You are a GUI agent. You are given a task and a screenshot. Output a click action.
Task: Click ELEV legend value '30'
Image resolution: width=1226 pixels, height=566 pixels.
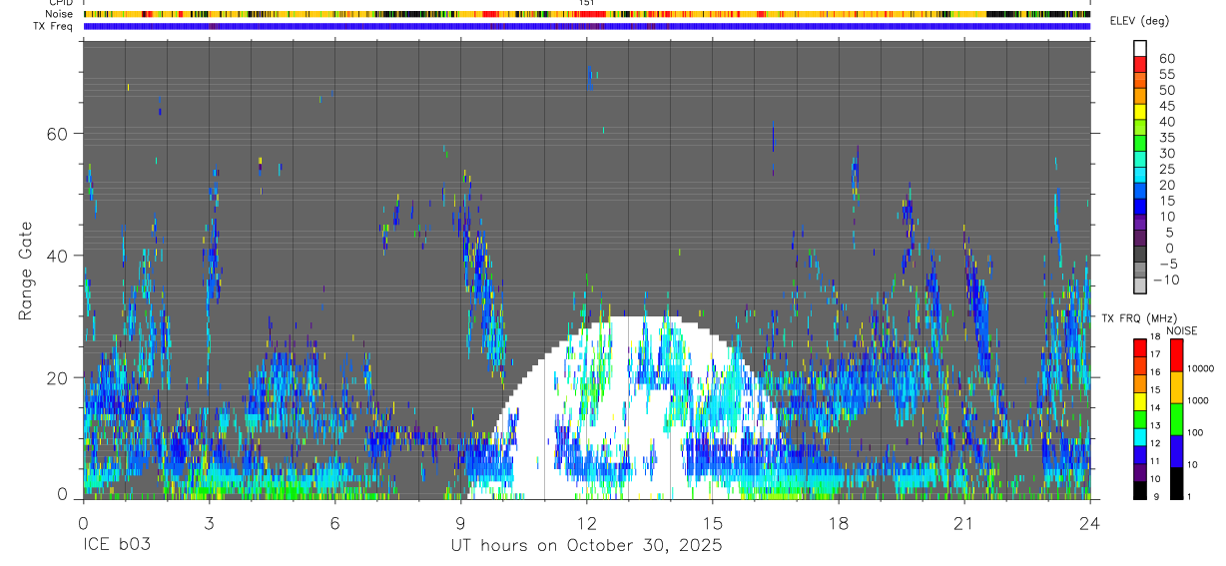click(x=1168, y=153)
